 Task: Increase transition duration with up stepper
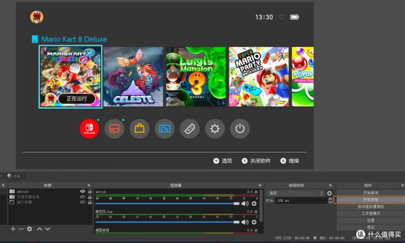point(330,199)
